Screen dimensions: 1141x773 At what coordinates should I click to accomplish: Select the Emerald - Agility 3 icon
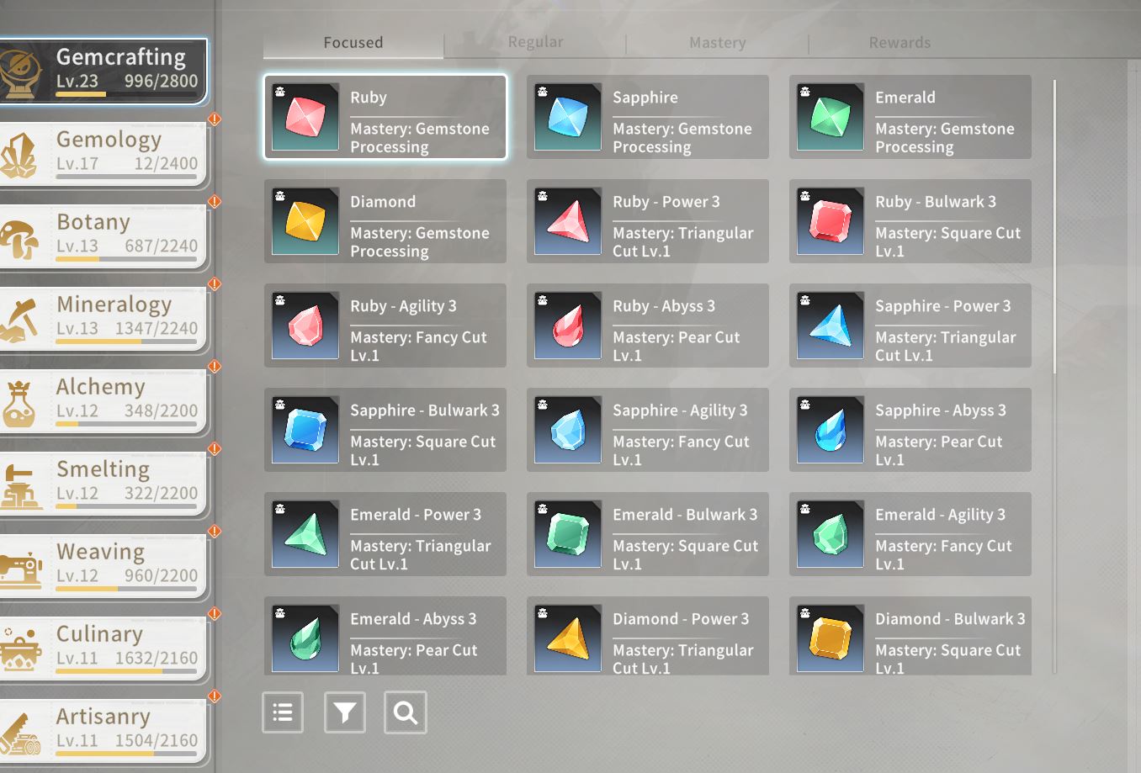point(831,534)
